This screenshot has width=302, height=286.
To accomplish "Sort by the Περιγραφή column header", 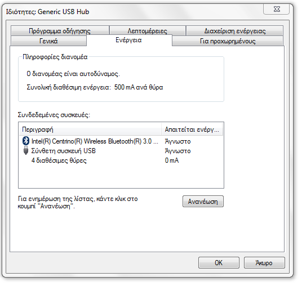I will [x=90, y=129].
